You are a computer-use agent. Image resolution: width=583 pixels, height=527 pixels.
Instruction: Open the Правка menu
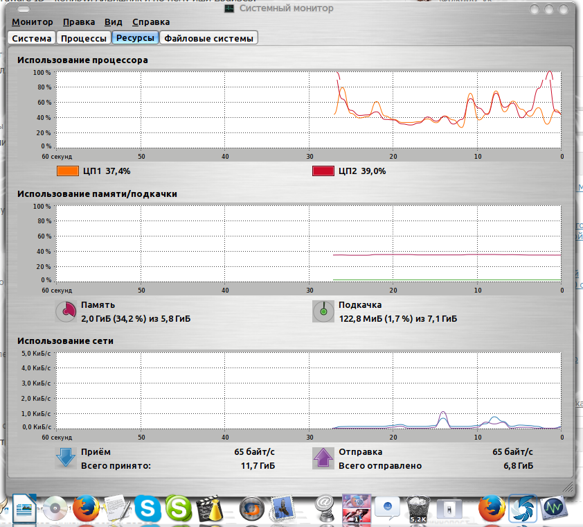[78, 22]
